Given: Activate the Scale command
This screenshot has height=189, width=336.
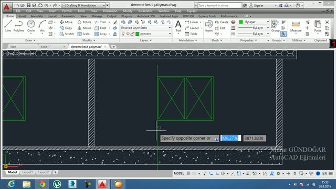Looking at the screenshot, I should (x=83, y=34).
